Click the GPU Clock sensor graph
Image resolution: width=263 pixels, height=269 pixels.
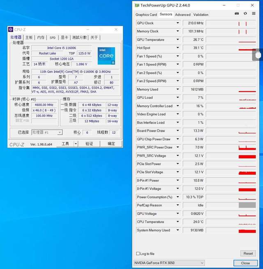[x=231, y=23]
